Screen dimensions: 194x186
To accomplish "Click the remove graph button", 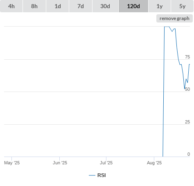I will click(x=174, y=18).
